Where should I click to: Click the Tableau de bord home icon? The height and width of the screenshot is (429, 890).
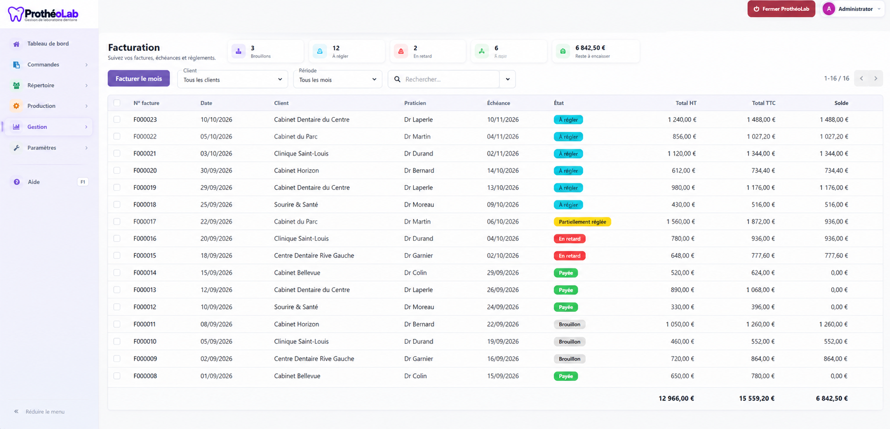coord(16,44)
